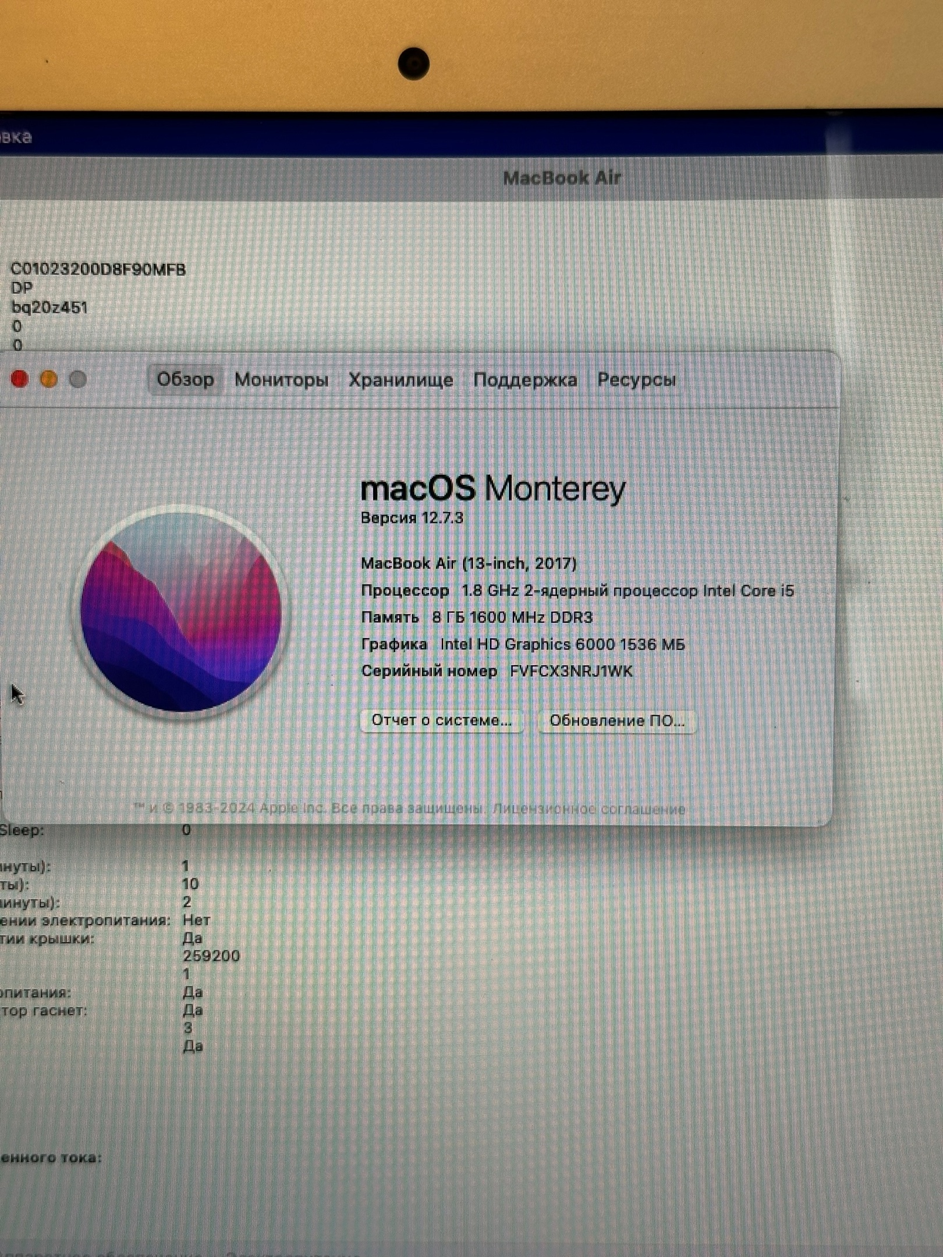Click the Версия 12.7.3 text
Viewport: 943px width, 1257px height.
coord(412,518)
